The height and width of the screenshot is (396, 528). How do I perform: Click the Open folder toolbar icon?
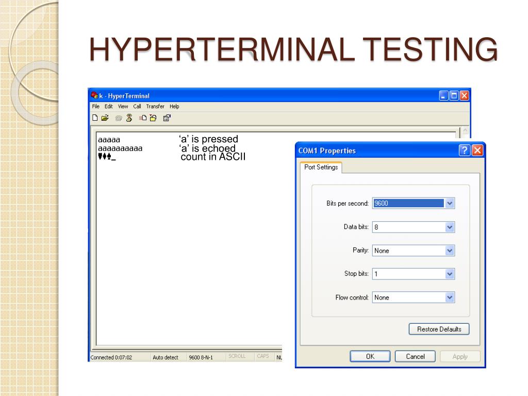pos(105,118)
